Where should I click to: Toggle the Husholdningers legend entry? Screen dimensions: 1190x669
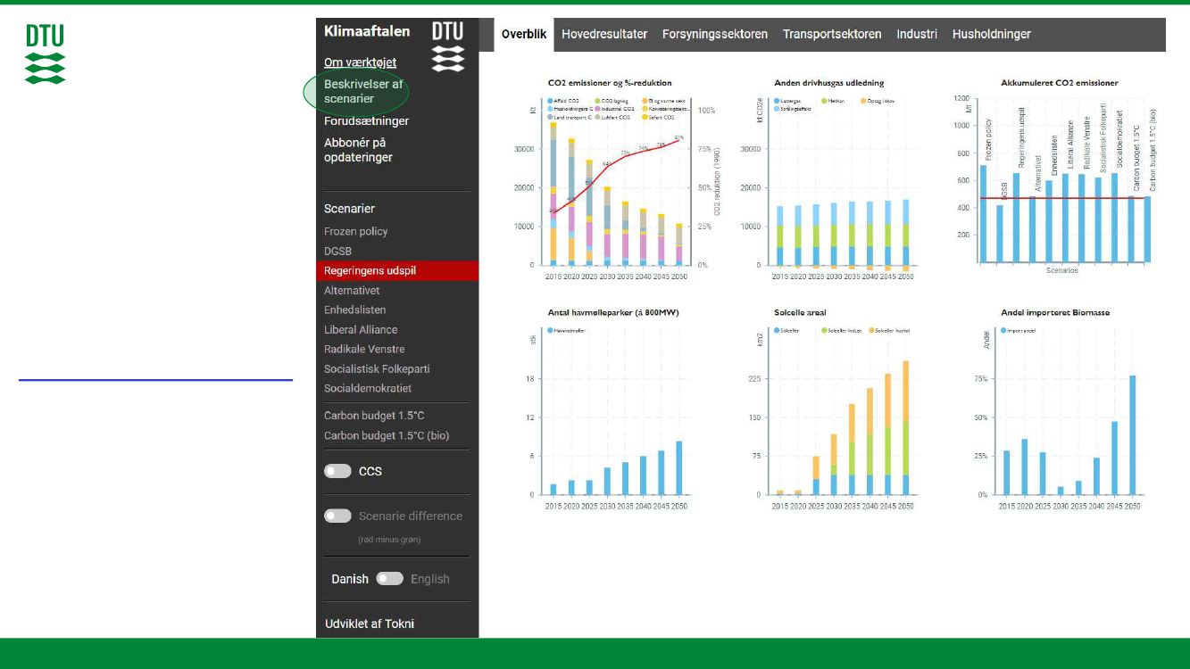pyautogui.click(x=570, y=109)
